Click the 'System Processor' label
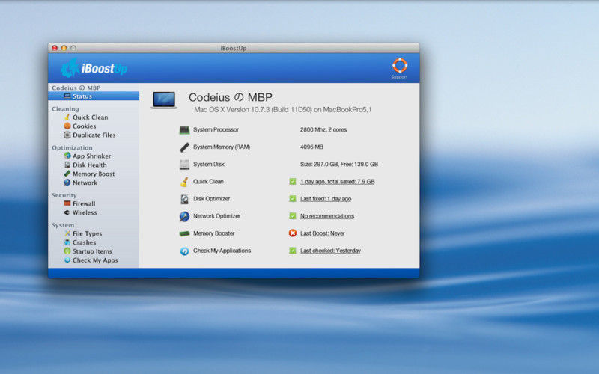 (x=216, y=129)
